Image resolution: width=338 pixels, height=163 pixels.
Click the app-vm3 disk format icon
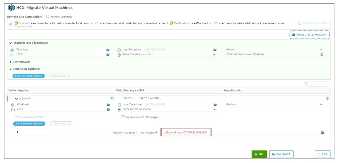[x=119, y=110]
